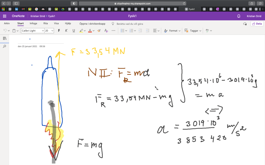Image resolution: width=265 pixels, height=165 pixels.
Task: Open the Office app launcher grid
Action: pos(4,16)
